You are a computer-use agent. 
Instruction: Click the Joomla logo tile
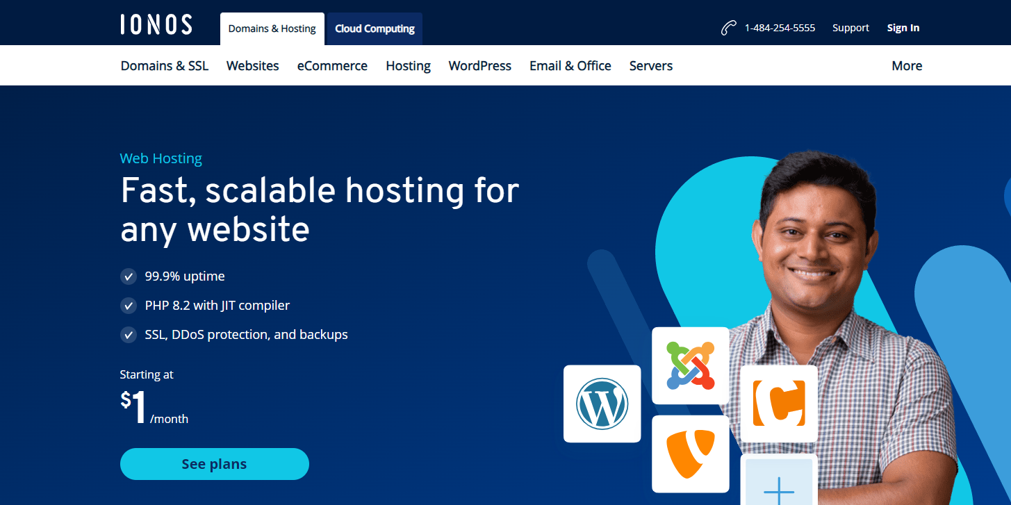[690, 365]
